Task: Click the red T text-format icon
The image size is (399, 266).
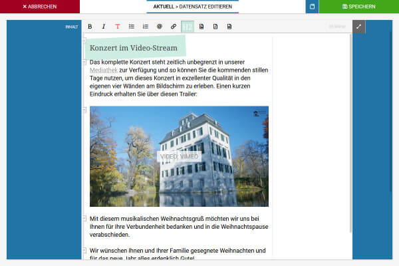Action: tap(117, 27)
